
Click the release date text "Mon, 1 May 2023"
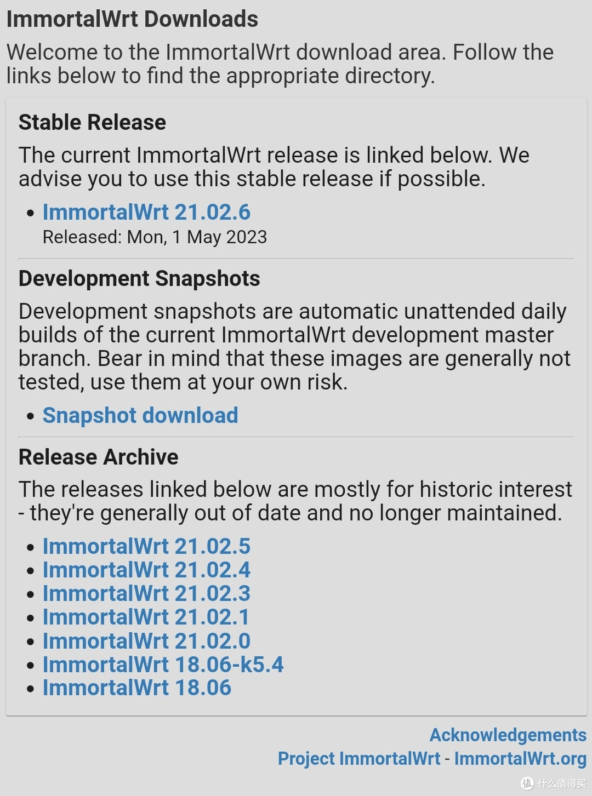(197, 237)
